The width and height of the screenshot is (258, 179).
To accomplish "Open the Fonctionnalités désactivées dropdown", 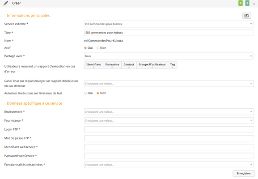I will pos(169,165).
